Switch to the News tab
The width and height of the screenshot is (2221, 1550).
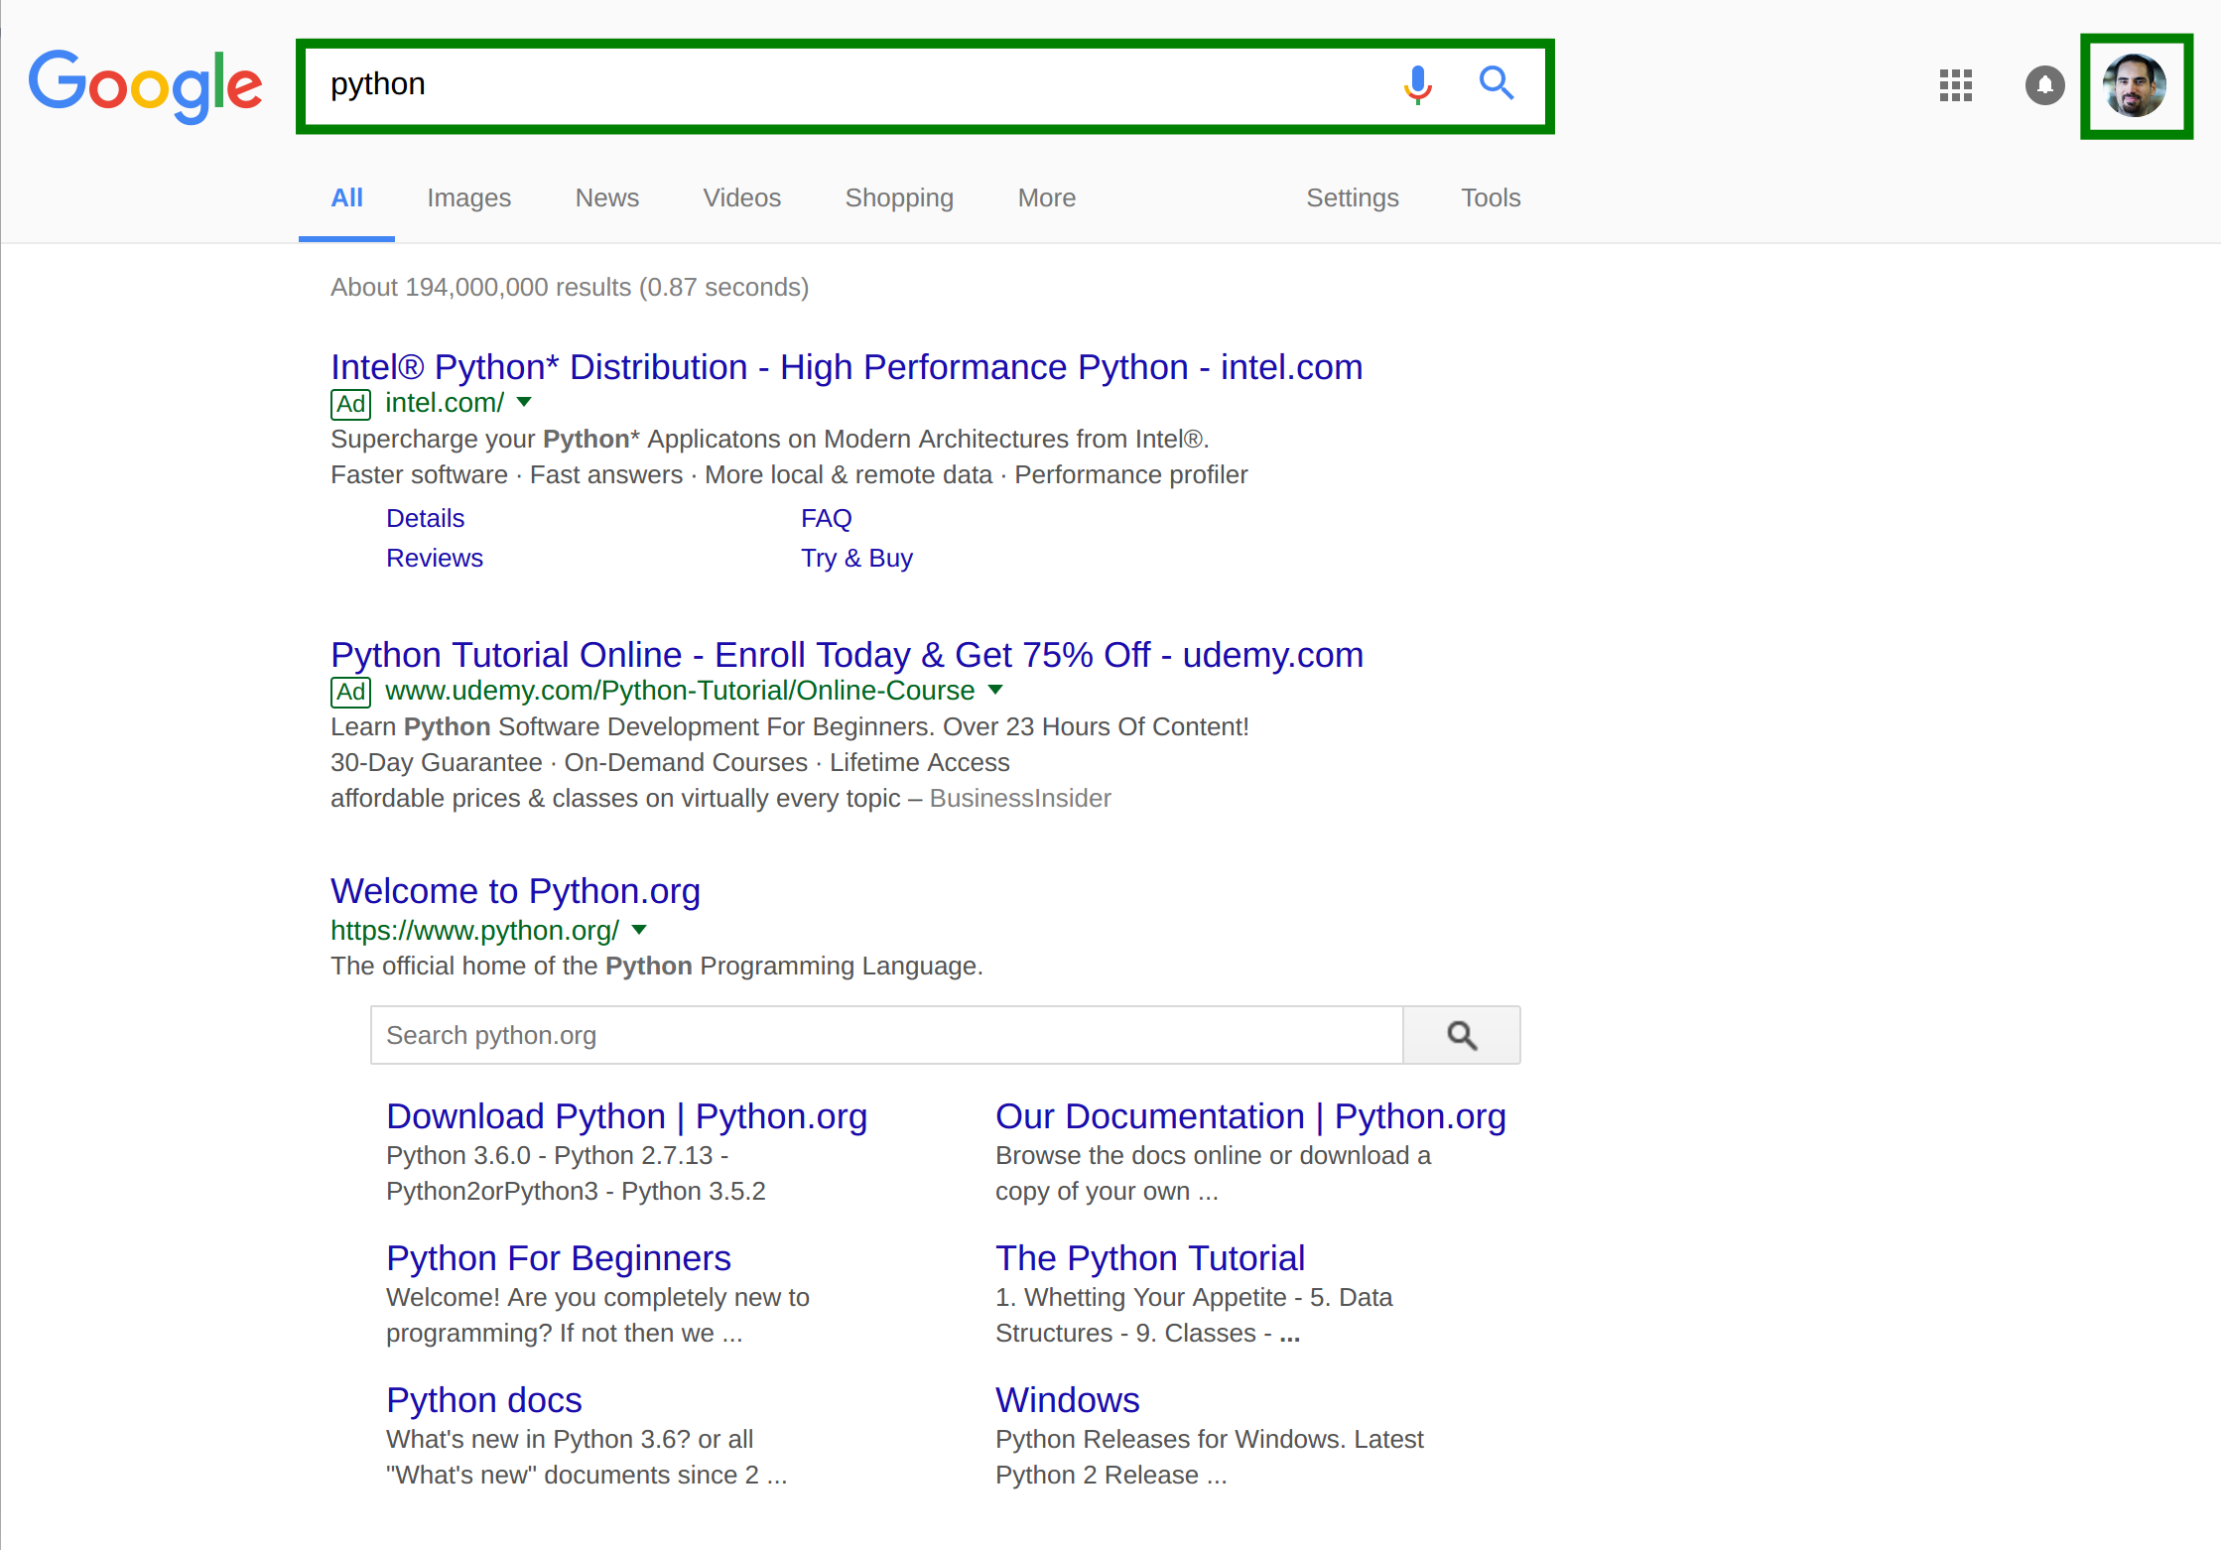pyautogui.click(x=606, y=198)
